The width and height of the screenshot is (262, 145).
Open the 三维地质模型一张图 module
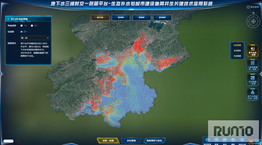point(252,65)
